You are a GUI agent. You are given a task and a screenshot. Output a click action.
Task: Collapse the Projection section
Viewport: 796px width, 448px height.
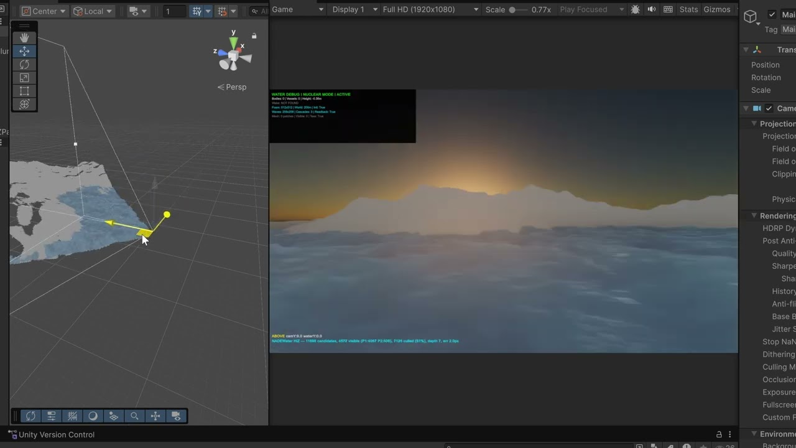click(753, 124)
